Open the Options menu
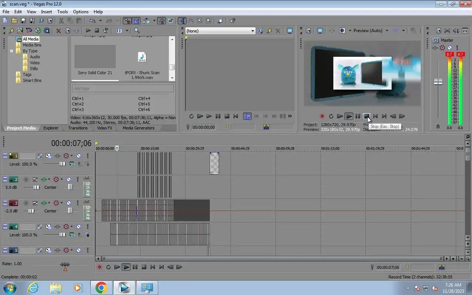 pyautogui.click(x=80, y=12)
